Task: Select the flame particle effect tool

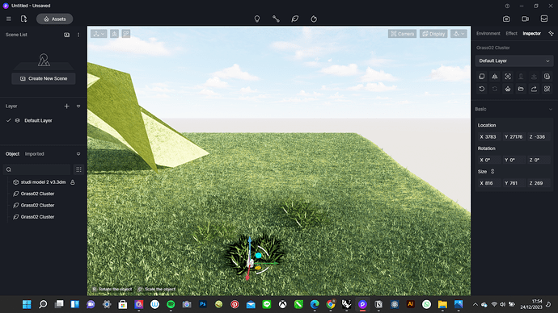Action: click(x=314, y=19)
